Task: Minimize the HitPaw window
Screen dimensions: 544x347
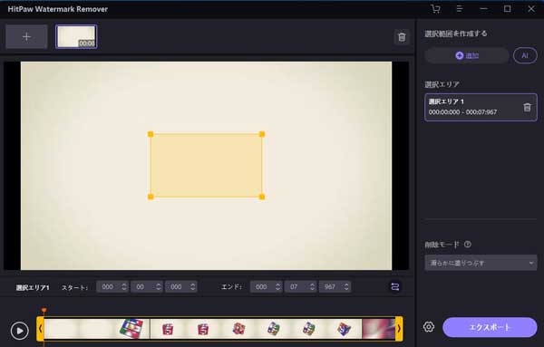Action: pos(483,9)
